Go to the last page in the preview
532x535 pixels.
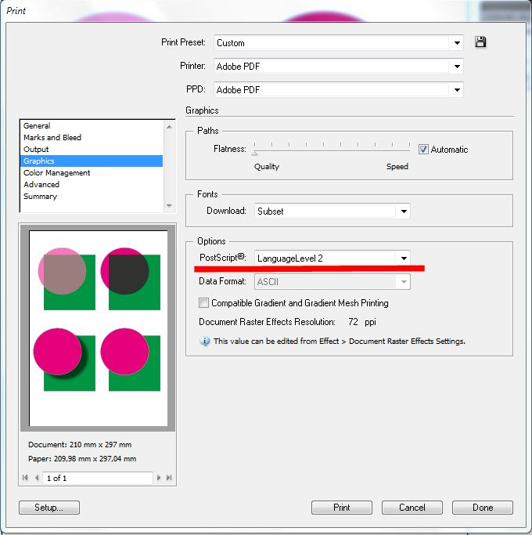click(x=169, y=478)
